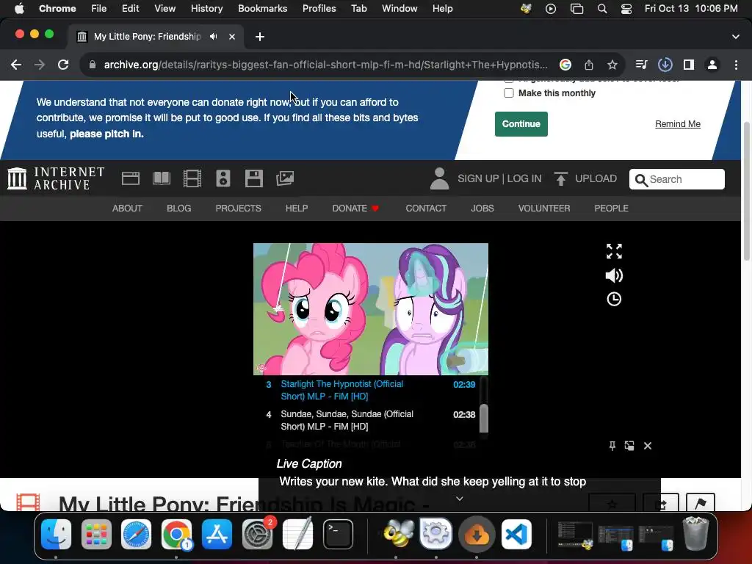Click the UPLOAD link text
752x564 pixels.
click(596, 178)
